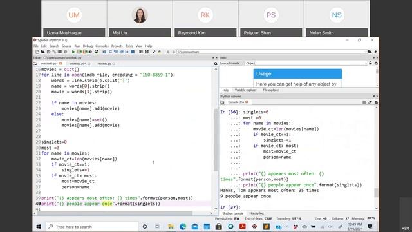412x232 pixels.
Task: Close the Houses.py tab
Action: point(114,64)
